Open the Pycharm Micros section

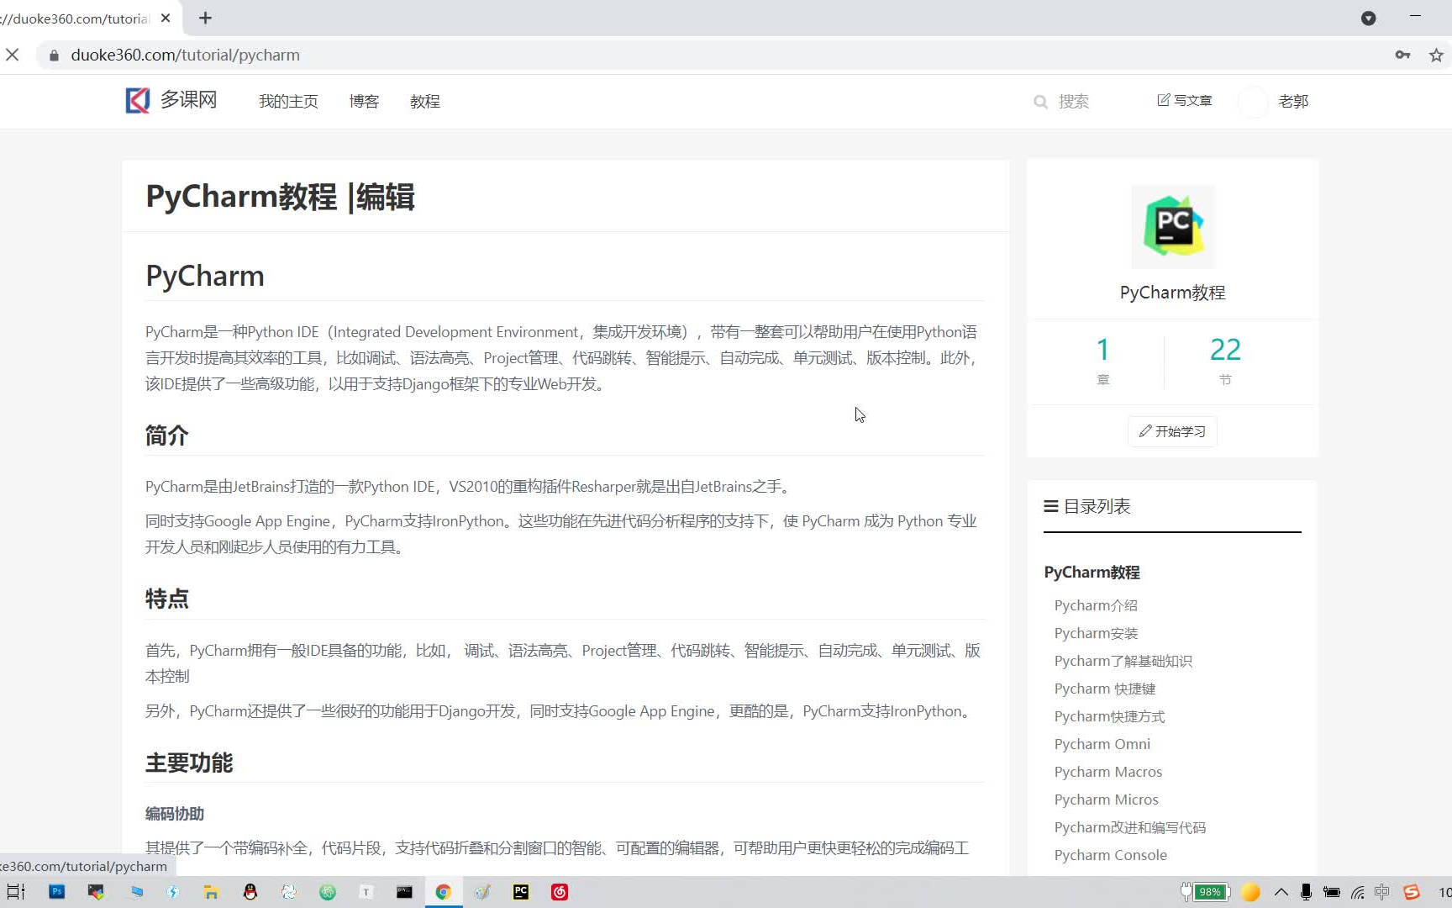[x=1106, y=800]
